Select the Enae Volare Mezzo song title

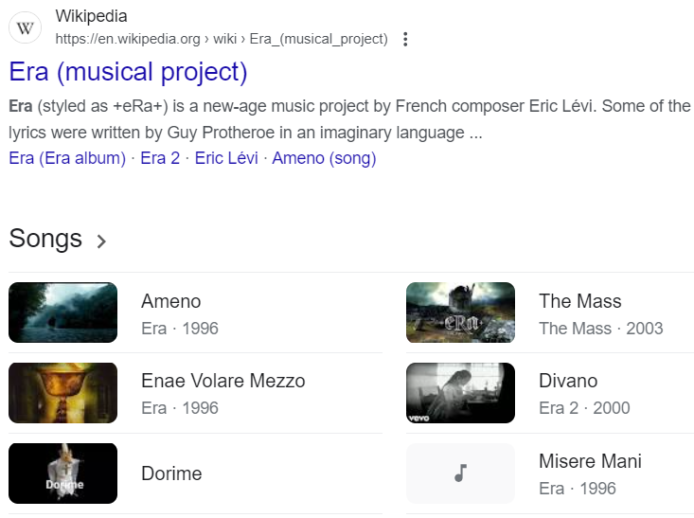[223, 382]
